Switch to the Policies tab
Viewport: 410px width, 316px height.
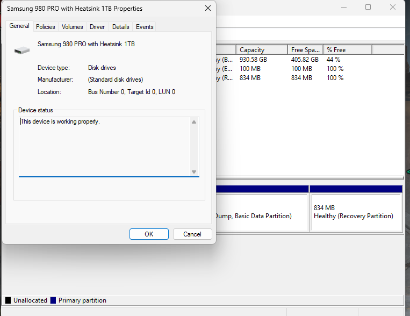coord(46,27)
